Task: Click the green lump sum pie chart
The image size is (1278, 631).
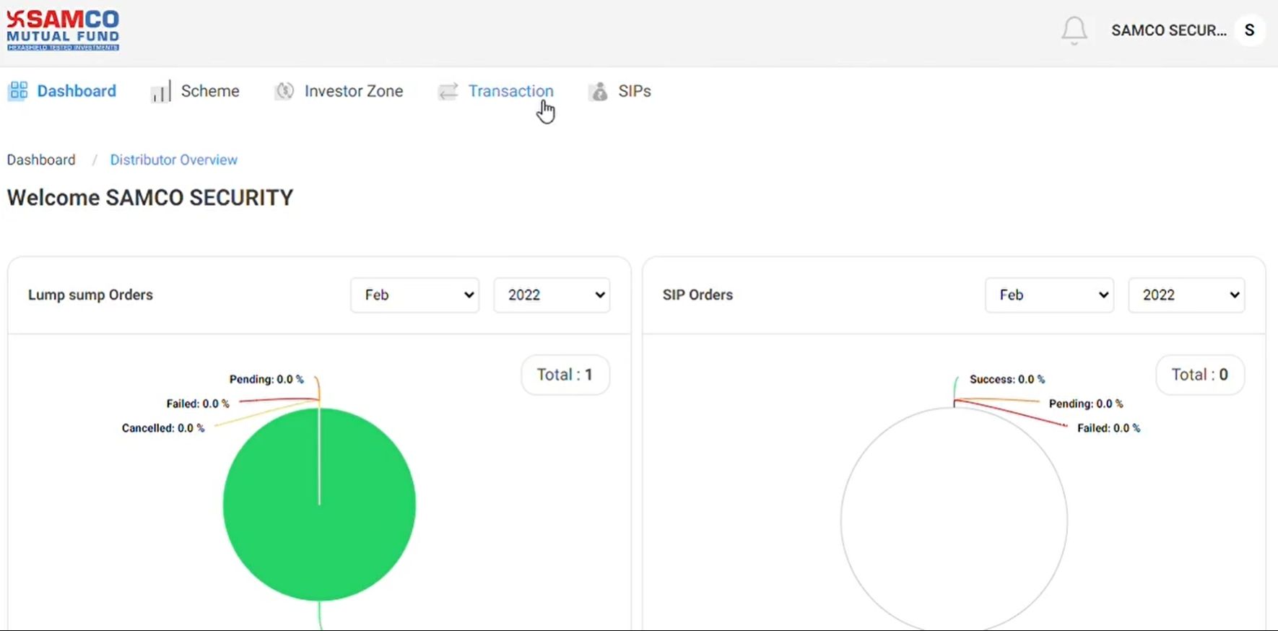Action: tap(319, 504)
